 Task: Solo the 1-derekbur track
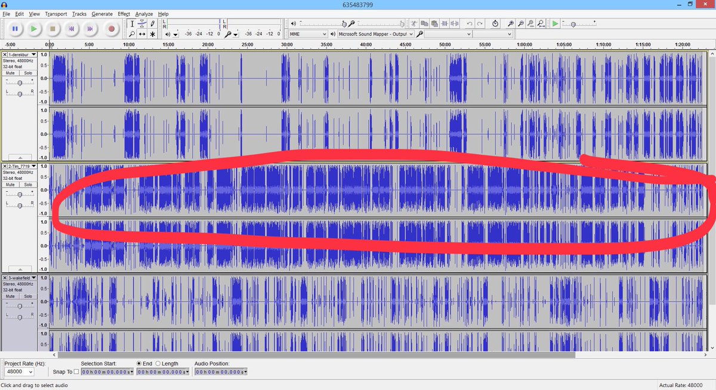[x=27, y=73]
